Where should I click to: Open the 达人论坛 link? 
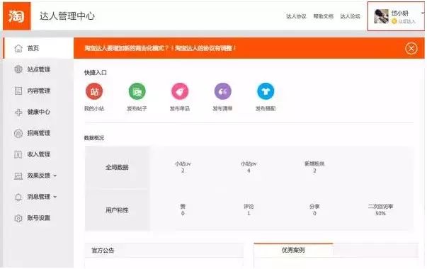click(x=351, y=16)
